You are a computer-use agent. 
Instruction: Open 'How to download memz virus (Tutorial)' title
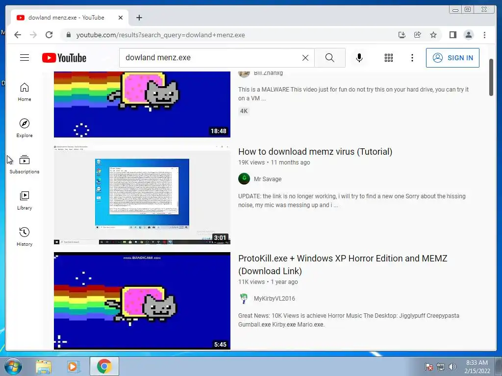(x=315, y=152)
